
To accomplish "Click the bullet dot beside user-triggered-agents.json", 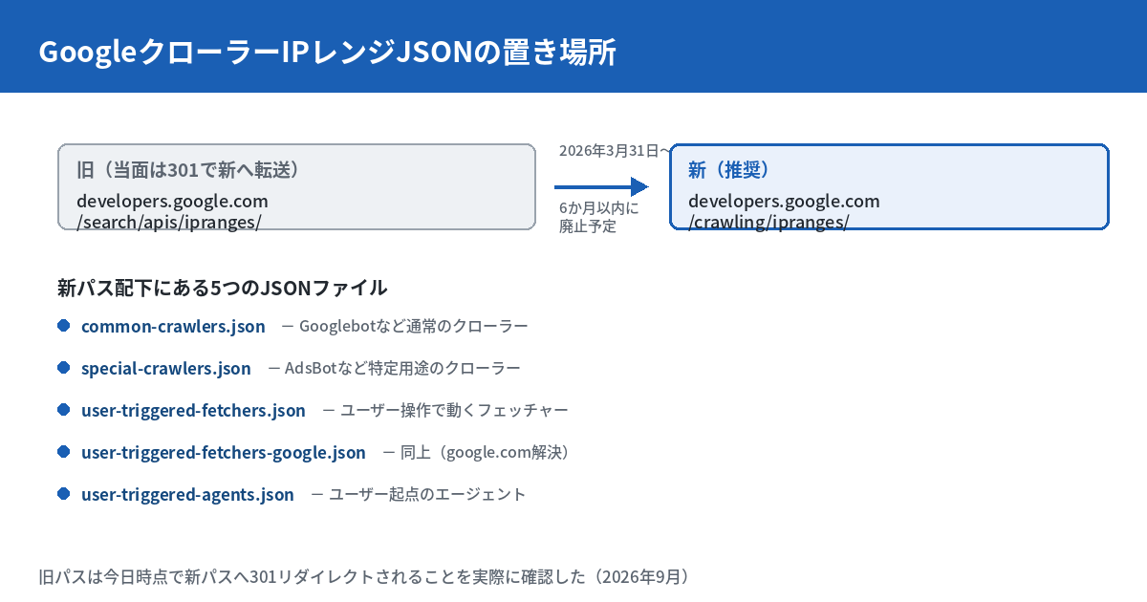I will 64,494.
